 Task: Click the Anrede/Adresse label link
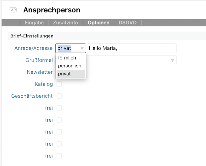(x=33, y=48)
